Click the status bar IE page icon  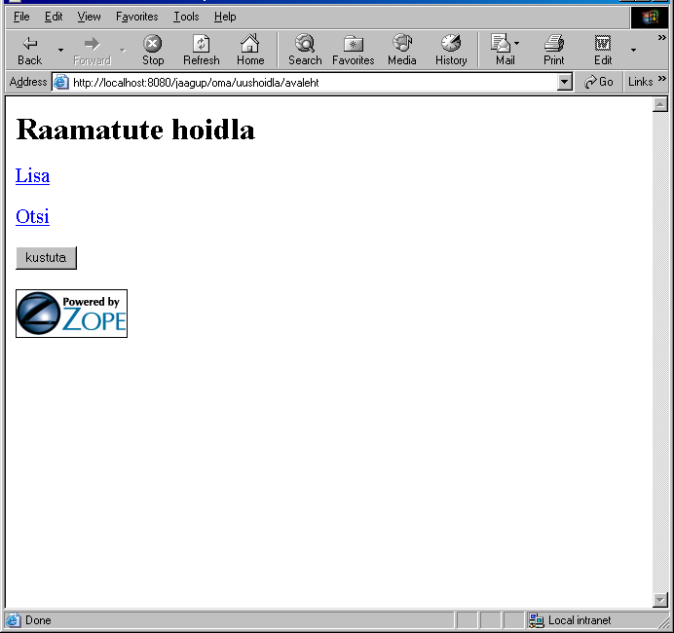(13, 620)
